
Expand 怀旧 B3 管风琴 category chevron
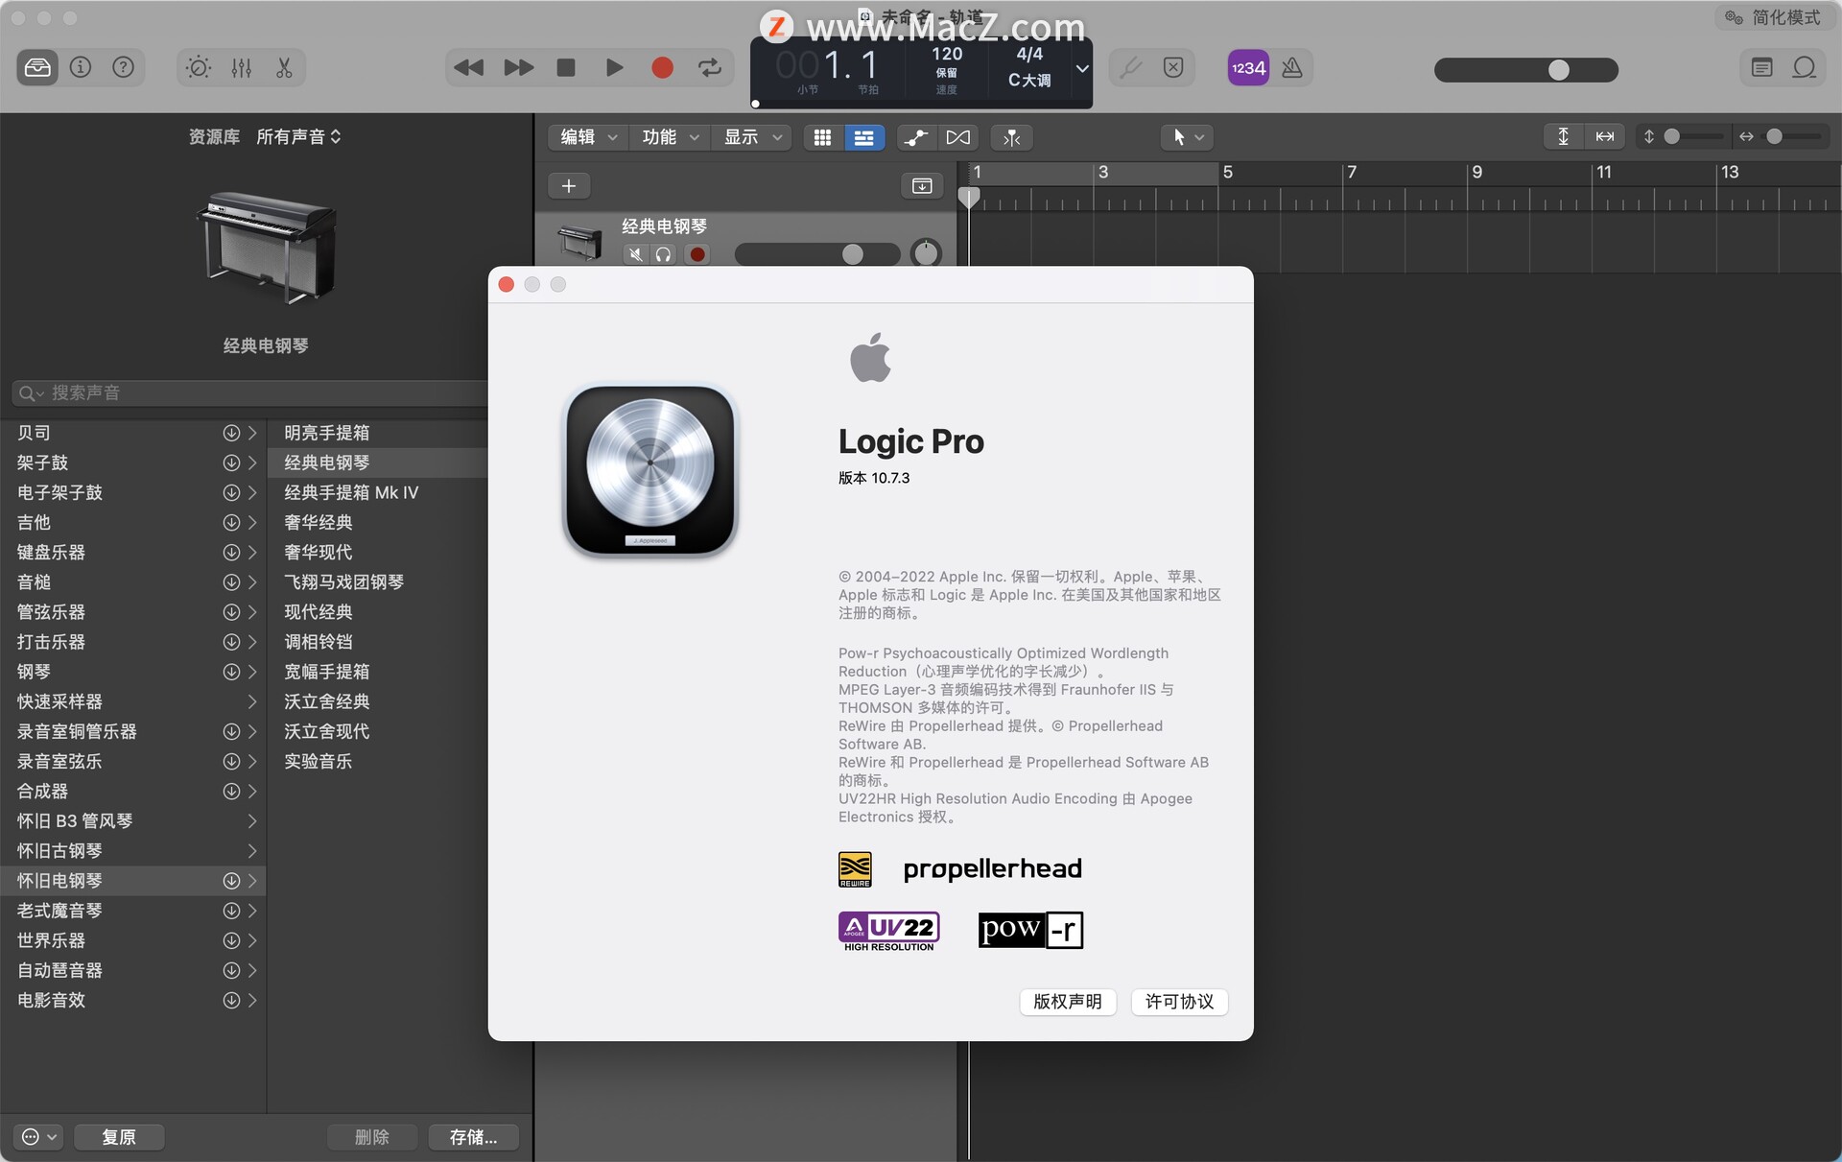point(252,820)
